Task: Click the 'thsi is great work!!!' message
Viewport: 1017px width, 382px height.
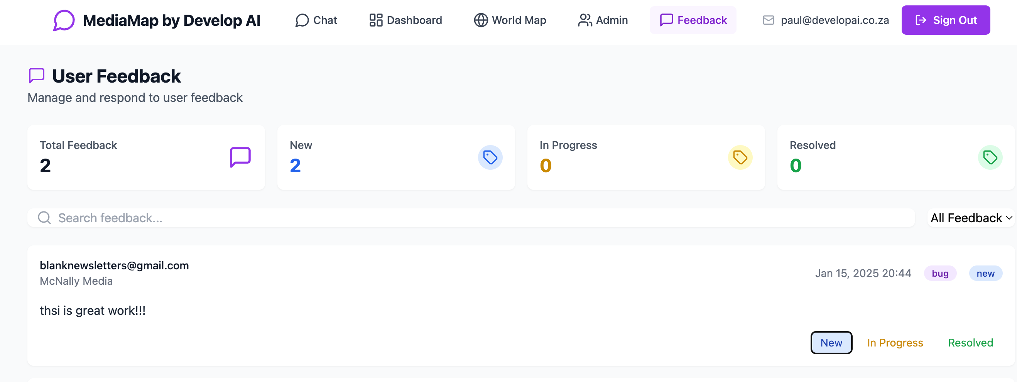Action: [x=93, y=311]
